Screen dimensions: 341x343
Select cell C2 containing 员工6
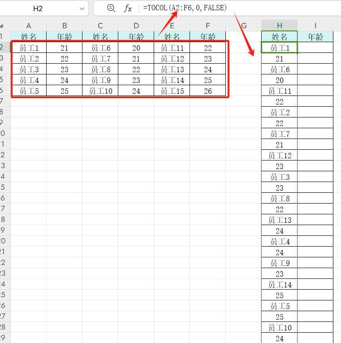point(100,48)
